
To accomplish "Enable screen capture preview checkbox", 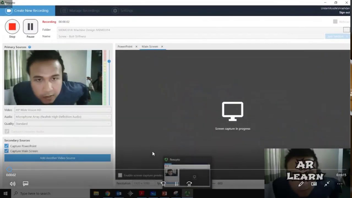I will tap(120, 175).
